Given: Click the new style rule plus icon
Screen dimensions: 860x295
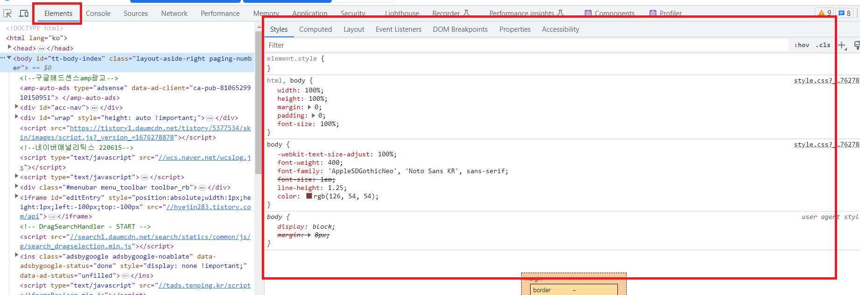Looking at the screenshot, I should click(x=842, y=45).
